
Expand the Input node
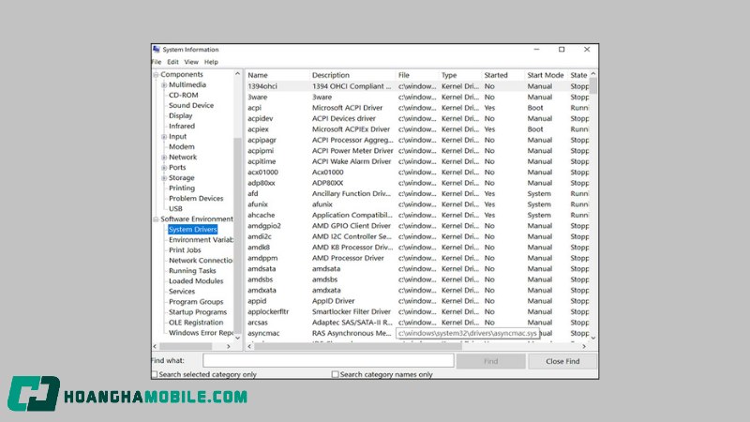(164, 137)
